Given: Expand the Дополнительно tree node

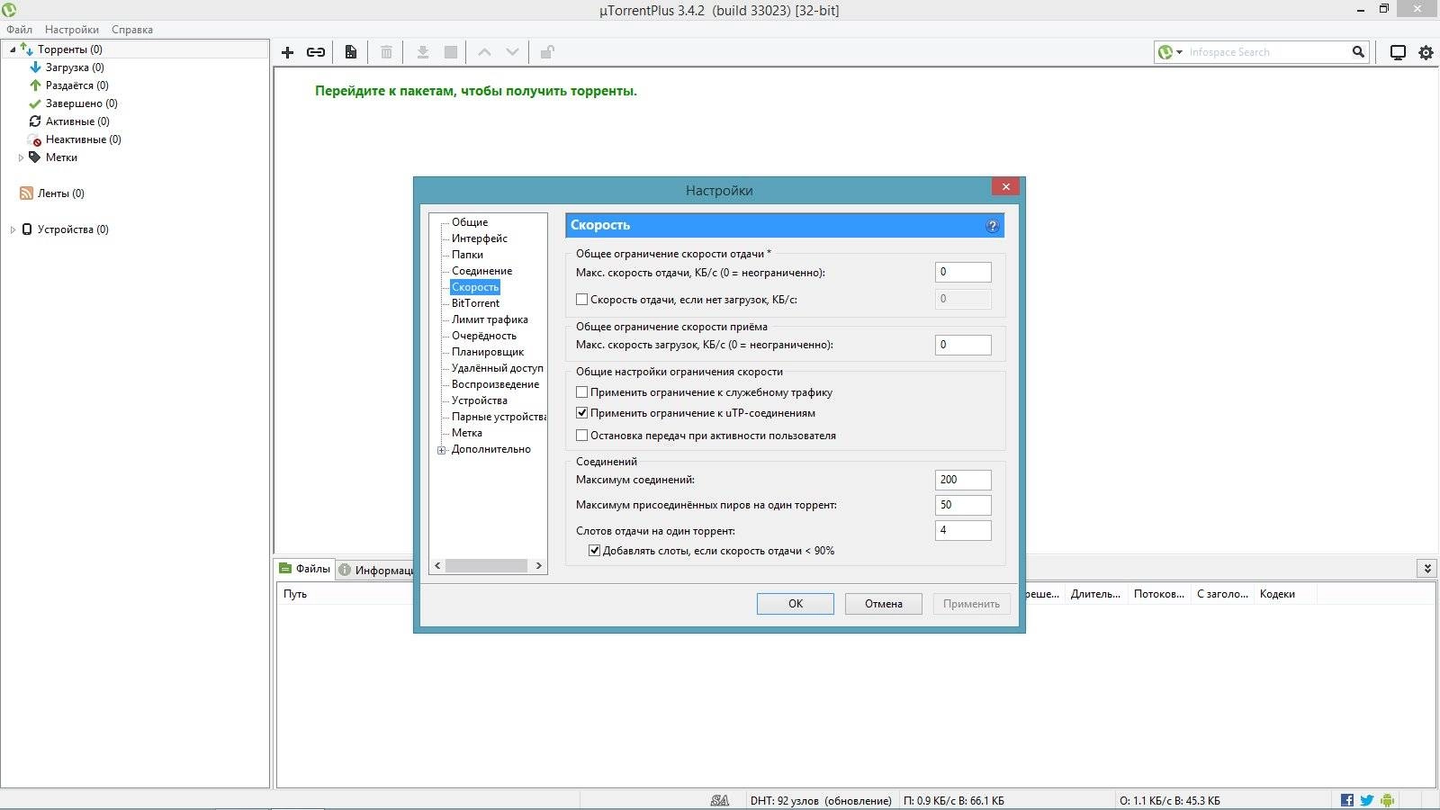Looking at the screenshot, I should point(440,449).
